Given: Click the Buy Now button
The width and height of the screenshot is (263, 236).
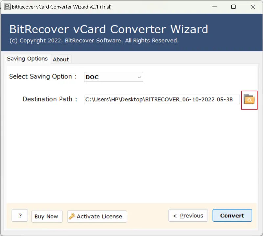Looking at the screenshot, I should coord(47,216).
